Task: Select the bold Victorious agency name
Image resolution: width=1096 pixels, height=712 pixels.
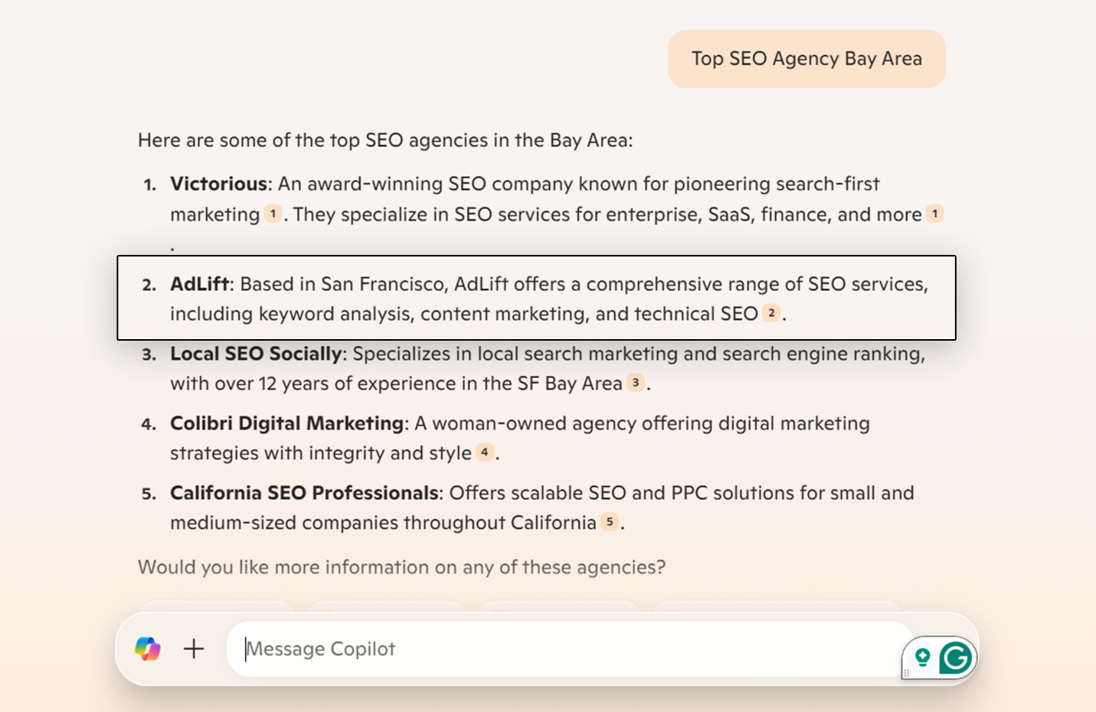Action: point(218,184)
